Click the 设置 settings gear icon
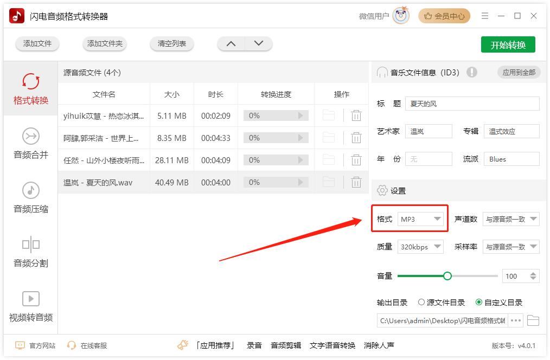The width and height of the screenshot is (550, 360). pyautogui.click(x=382, y=190)
